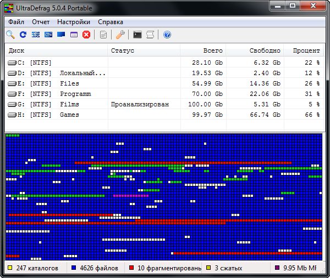Start defragmentation with the Defragment icon

pos(36,35)
